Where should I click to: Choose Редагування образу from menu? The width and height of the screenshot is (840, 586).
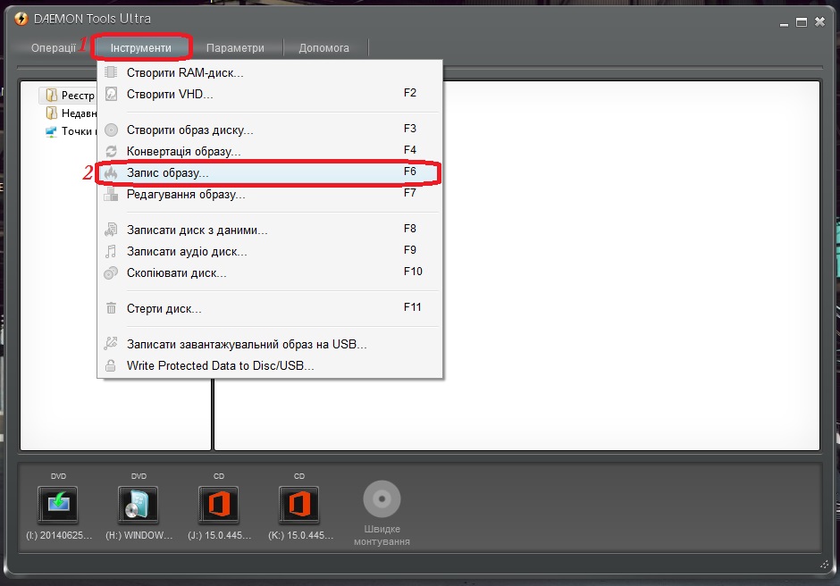186,194
